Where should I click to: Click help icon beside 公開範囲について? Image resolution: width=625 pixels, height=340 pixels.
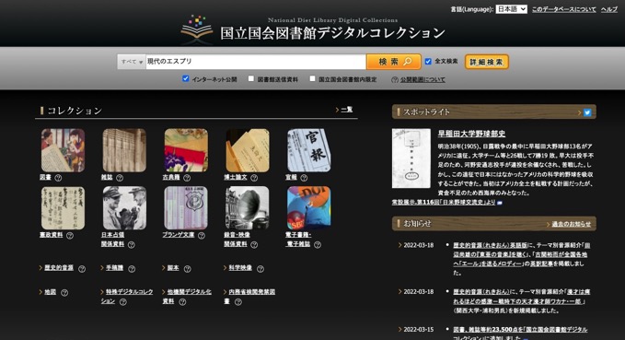[395, 80]
